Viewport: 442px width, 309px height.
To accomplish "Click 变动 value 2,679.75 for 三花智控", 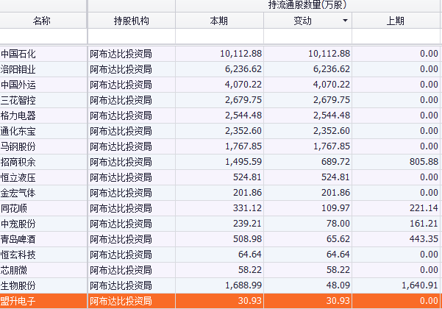I will (332, 100).
